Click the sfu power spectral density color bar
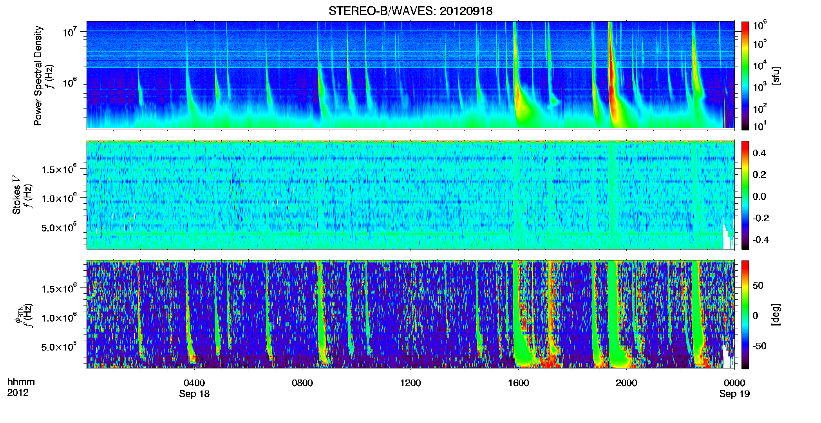821x423 pixels. (x=745, y=75)
